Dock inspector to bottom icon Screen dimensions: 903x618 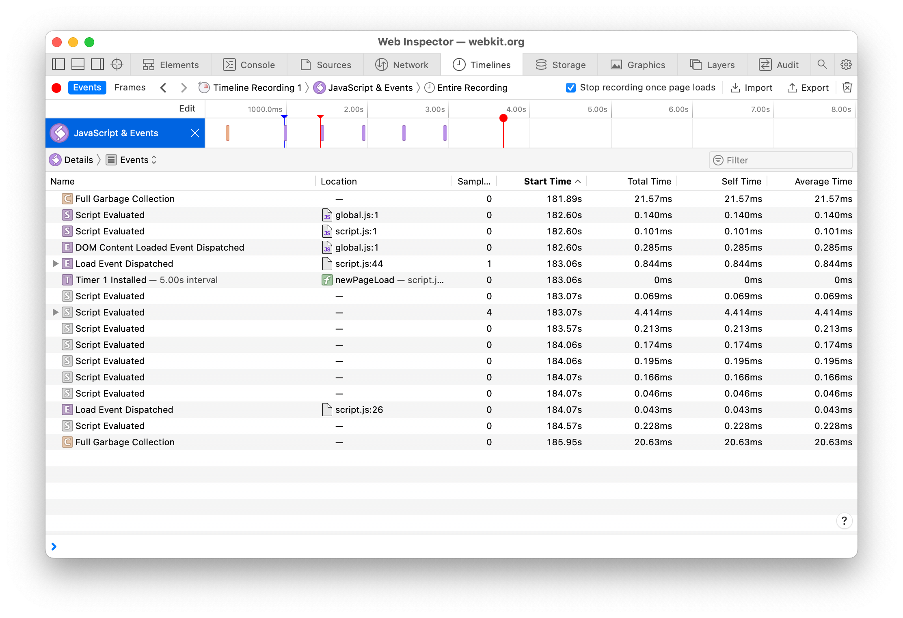tap(78, 64)
